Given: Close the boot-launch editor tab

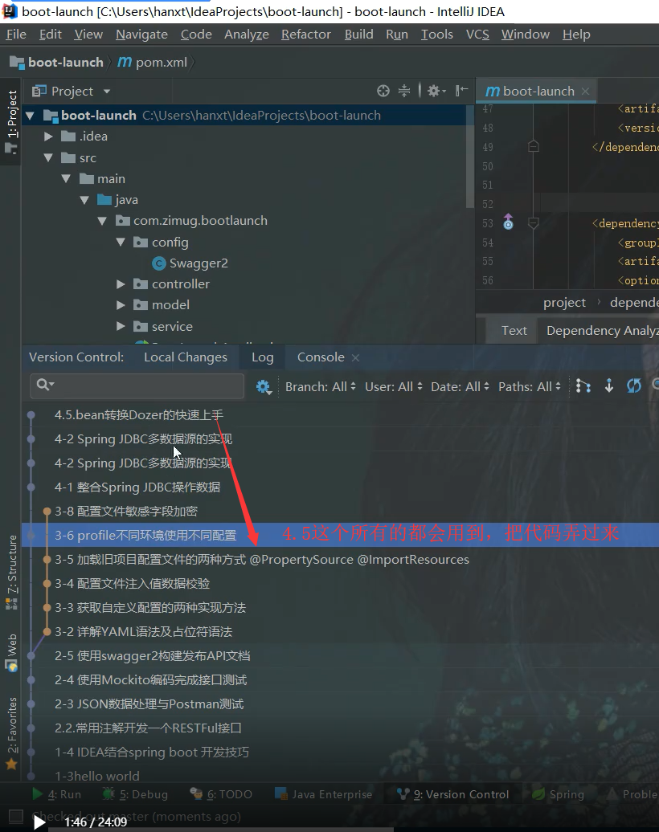Looking at the screenshot, I should pos(585,92).
